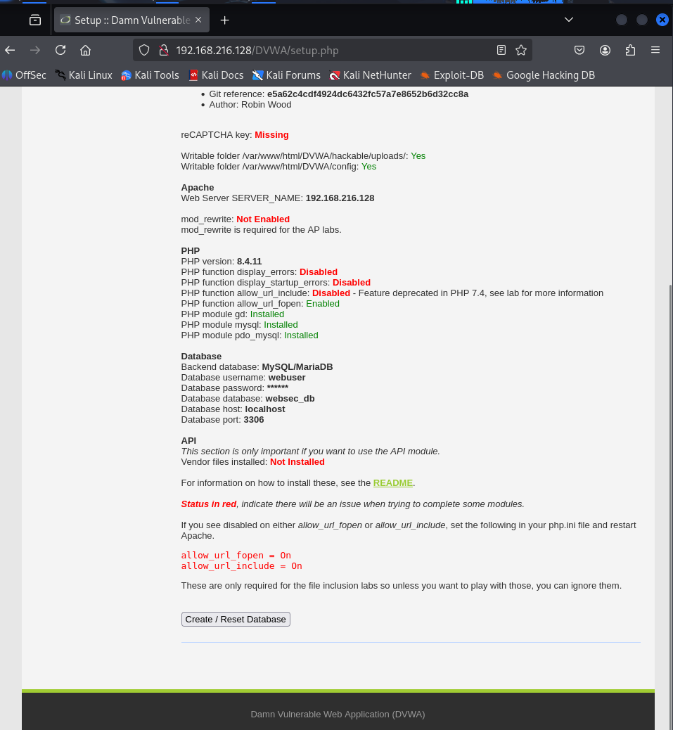
Task: Click the 'MySQL/MariaDB' backend database value
Action: pos(297,367)
